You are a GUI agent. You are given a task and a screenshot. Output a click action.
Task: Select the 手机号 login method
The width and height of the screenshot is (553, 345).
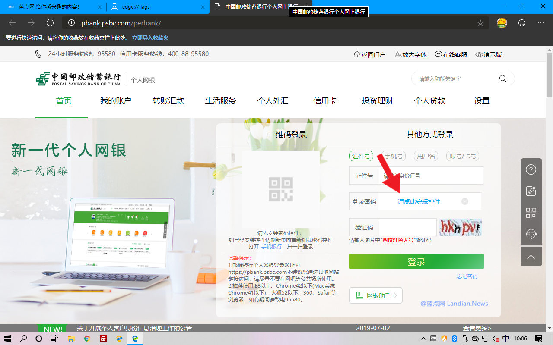394,156
